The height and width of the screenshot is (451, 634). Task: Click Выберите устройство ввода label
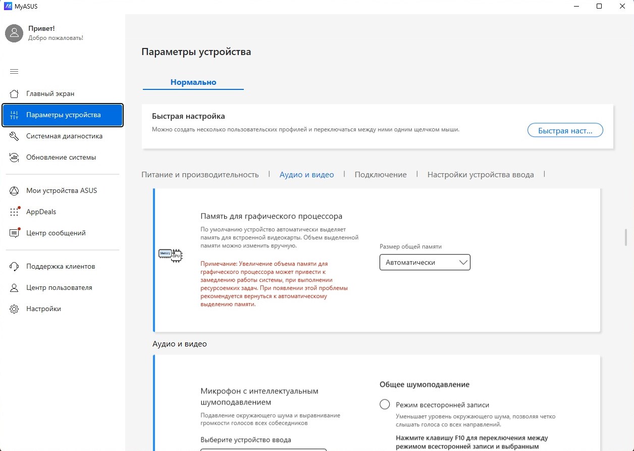pos(246,439)
